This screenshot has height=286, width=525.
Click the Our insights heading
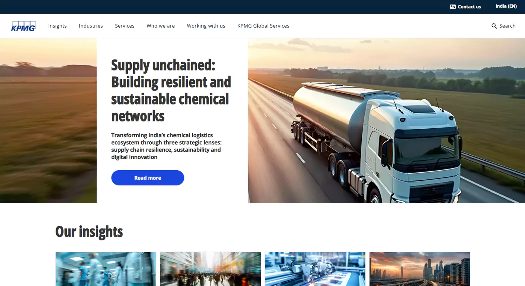tap(89, 232)
